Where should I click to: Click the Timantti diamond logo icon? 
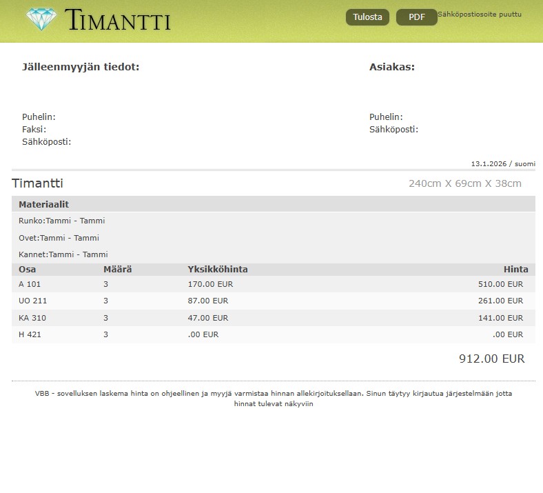(41, 19)
